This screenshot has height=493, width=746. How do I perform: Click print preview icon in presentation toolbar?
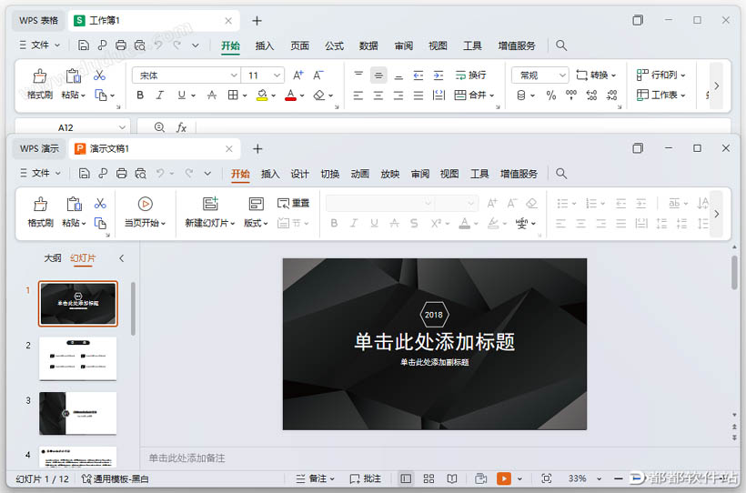tap(140, 174)
